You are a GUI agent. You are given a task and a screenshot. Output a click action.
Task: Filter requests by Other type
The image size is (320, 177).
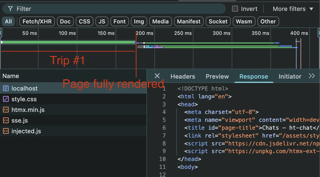[268, 22]
